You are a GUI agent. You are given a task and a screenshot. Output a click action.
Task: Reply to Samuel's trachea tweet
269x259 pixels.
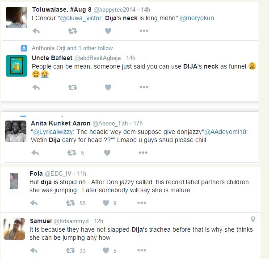(34, 250)
